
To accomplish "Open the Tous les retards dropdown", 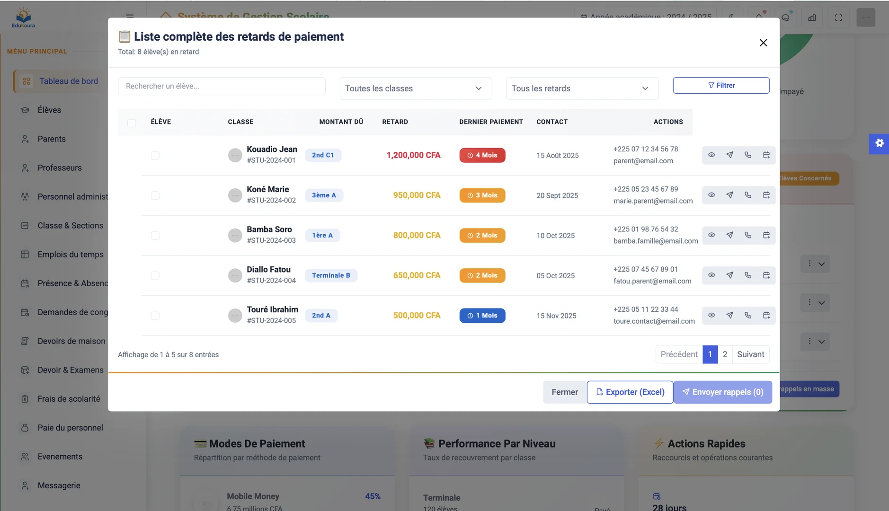I will tap(581, 88).
